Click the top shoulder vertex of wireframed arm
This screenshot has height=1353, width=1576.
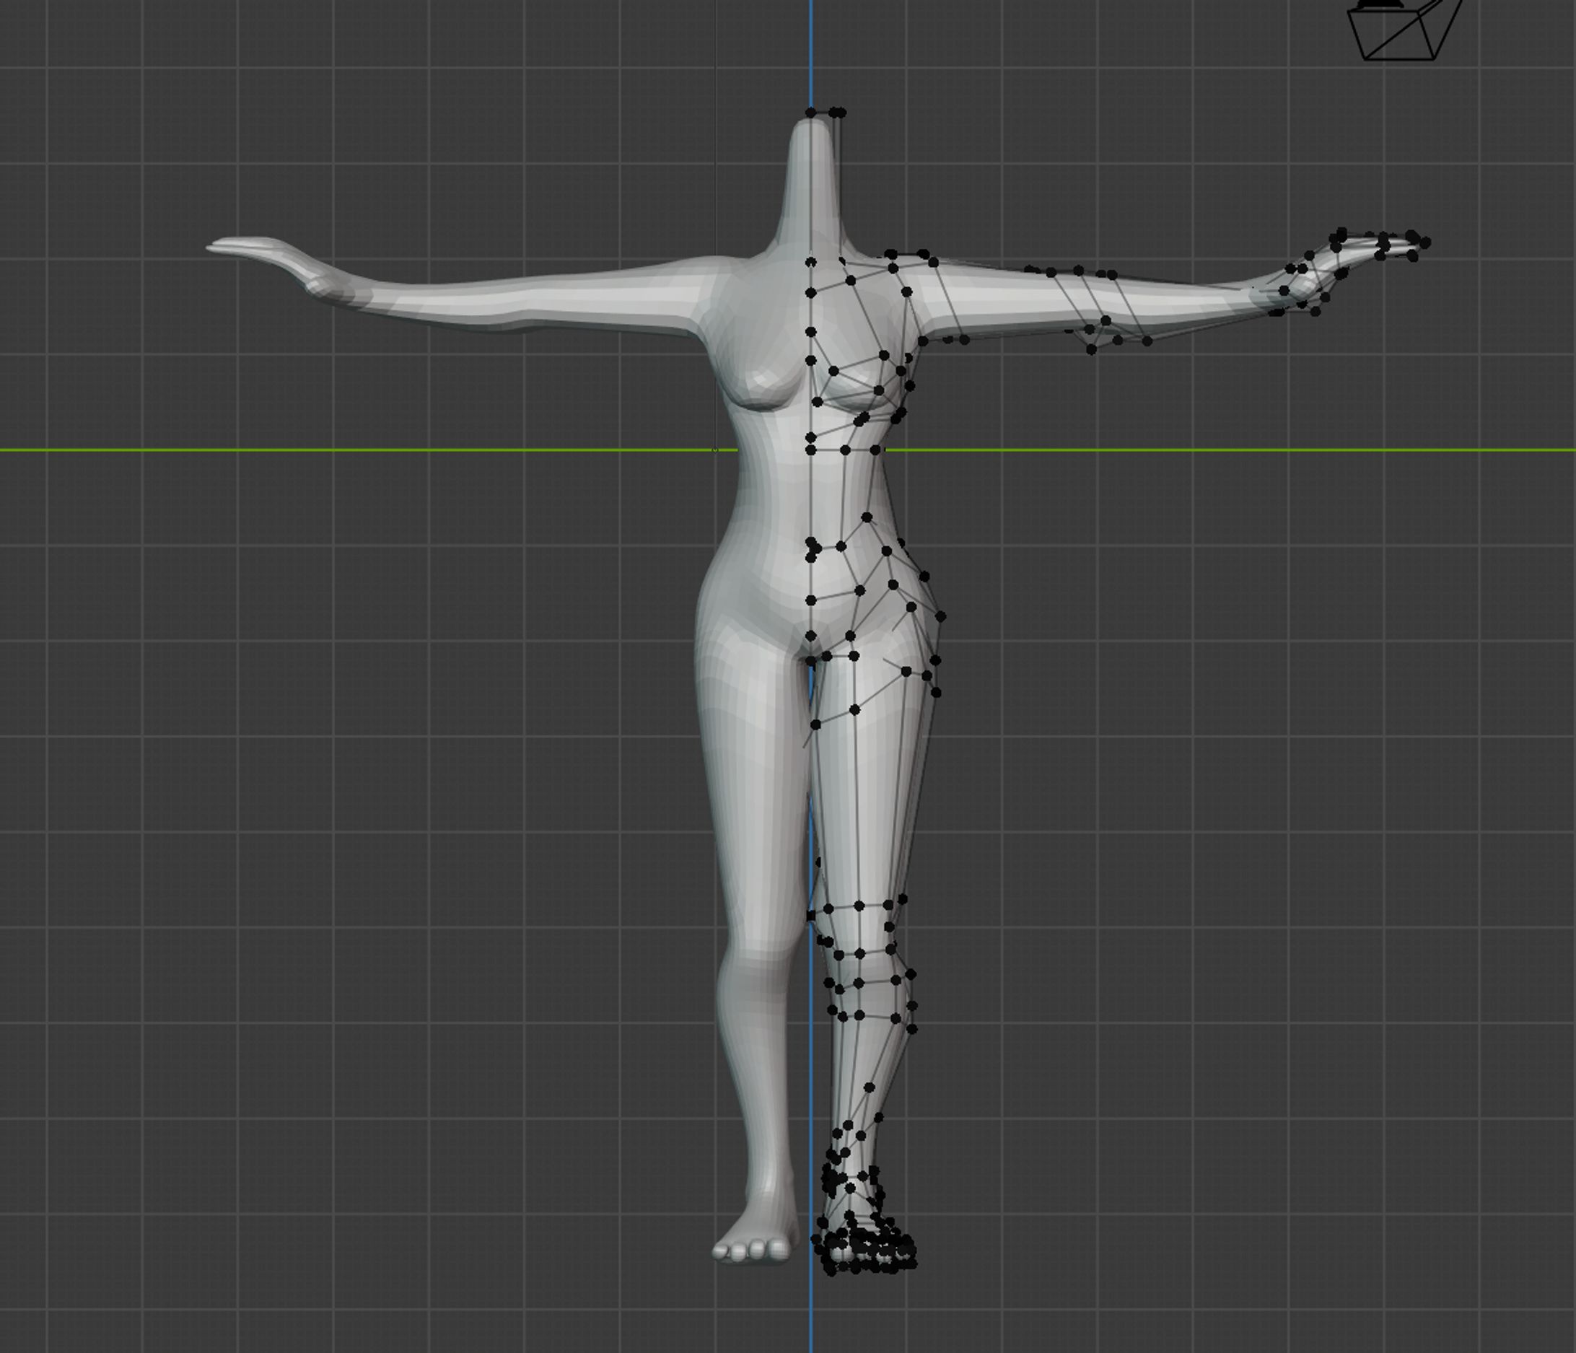[923, 254]
